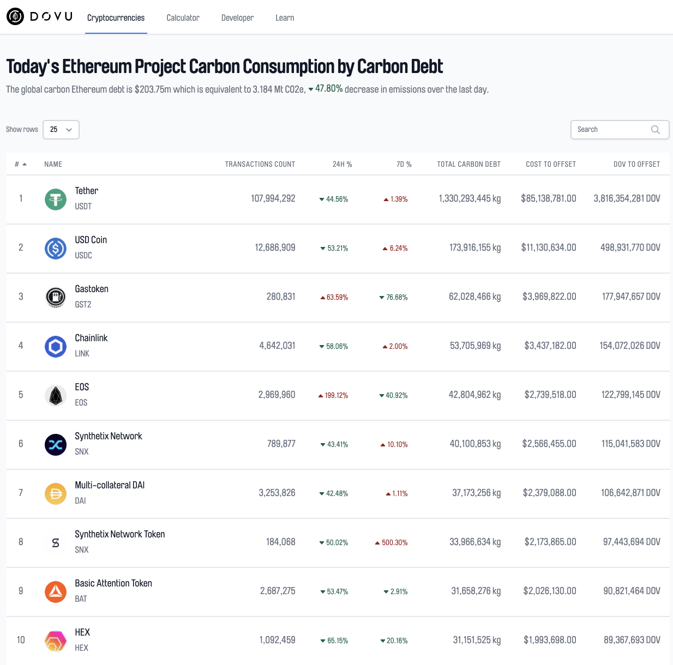
Task: Sort by the rank number column
Action: 20,164
